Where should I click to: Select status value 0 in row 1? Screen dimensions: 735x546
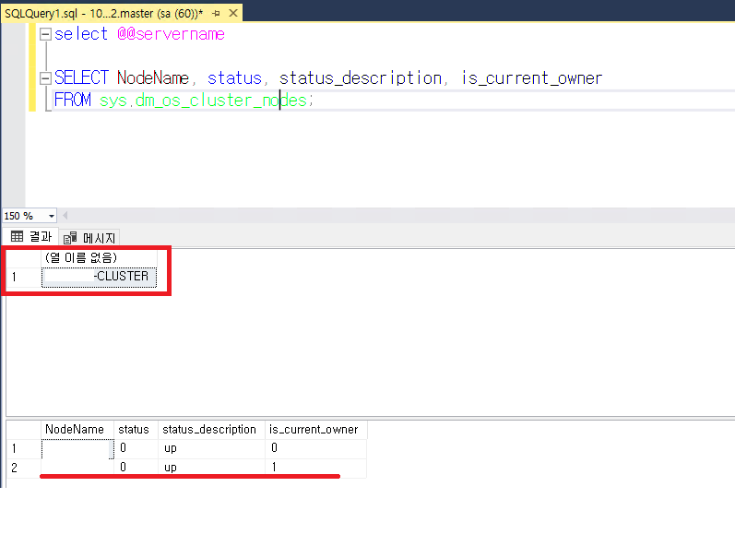(x=136, y=448)
